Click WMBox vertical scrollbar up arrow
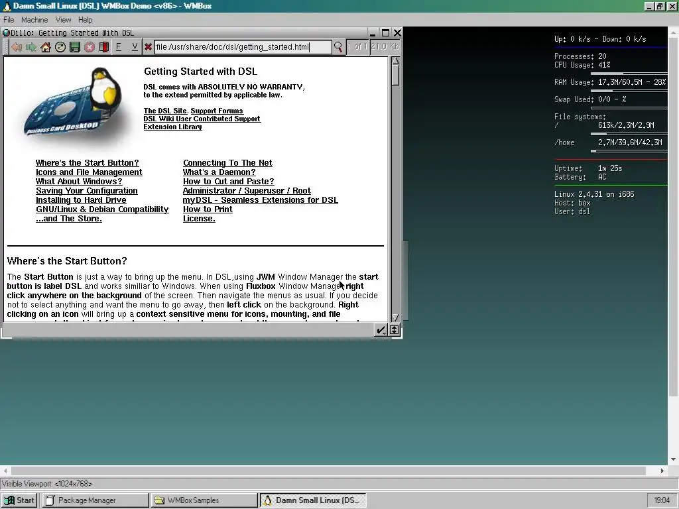 click(x=674, y=31)
